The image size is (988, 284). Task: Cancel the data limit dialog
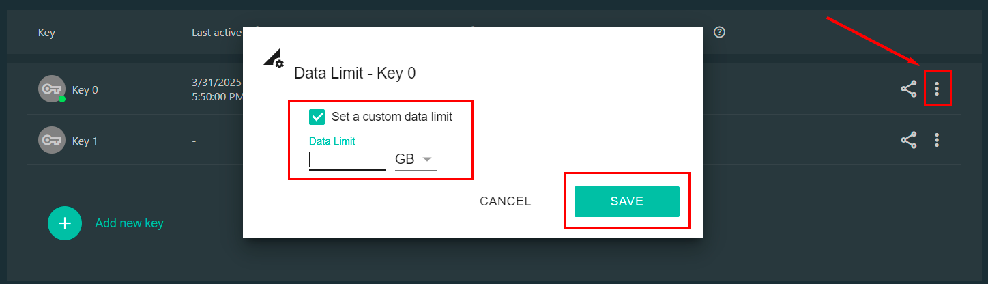click(505, 201)
